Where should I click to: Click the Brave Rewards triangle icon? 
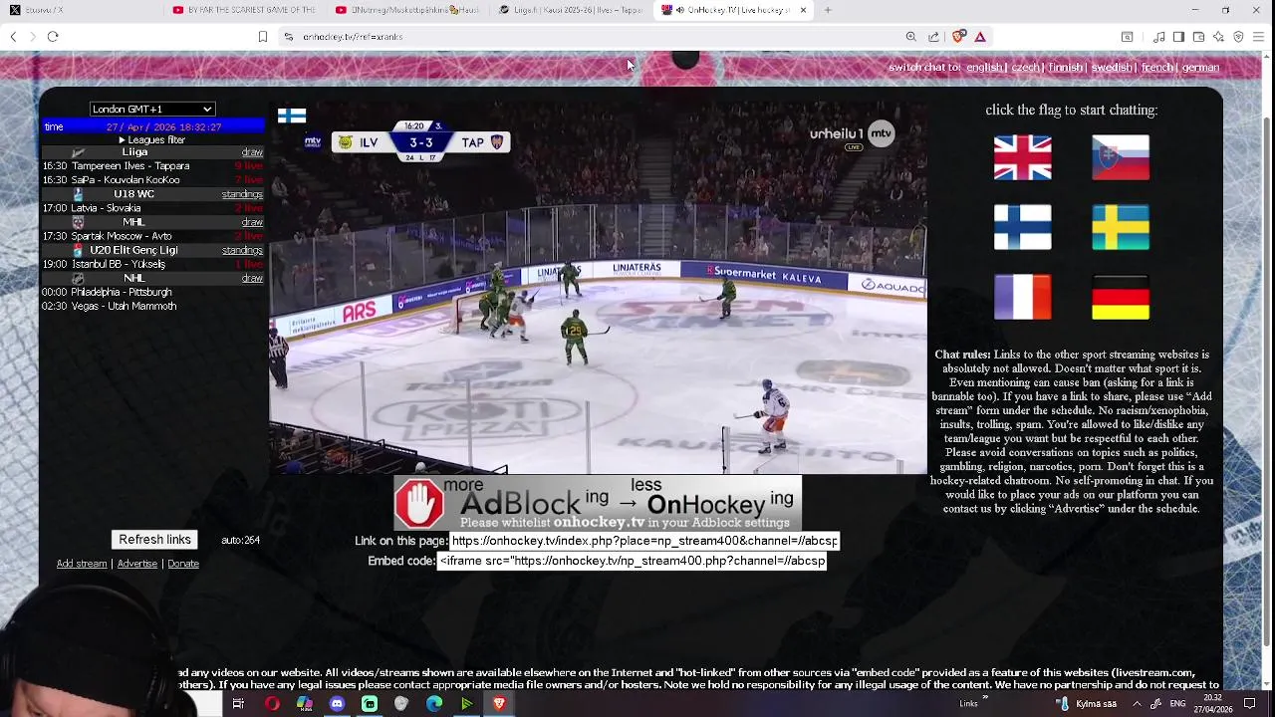(x=980, y=37)
